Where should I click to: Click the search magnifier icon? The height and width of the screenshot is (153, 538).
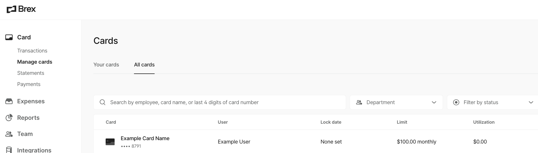click(103, 102)
